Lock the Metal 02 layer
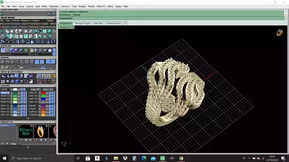This screenshot has width=289, height=162. tap(19, 96)
